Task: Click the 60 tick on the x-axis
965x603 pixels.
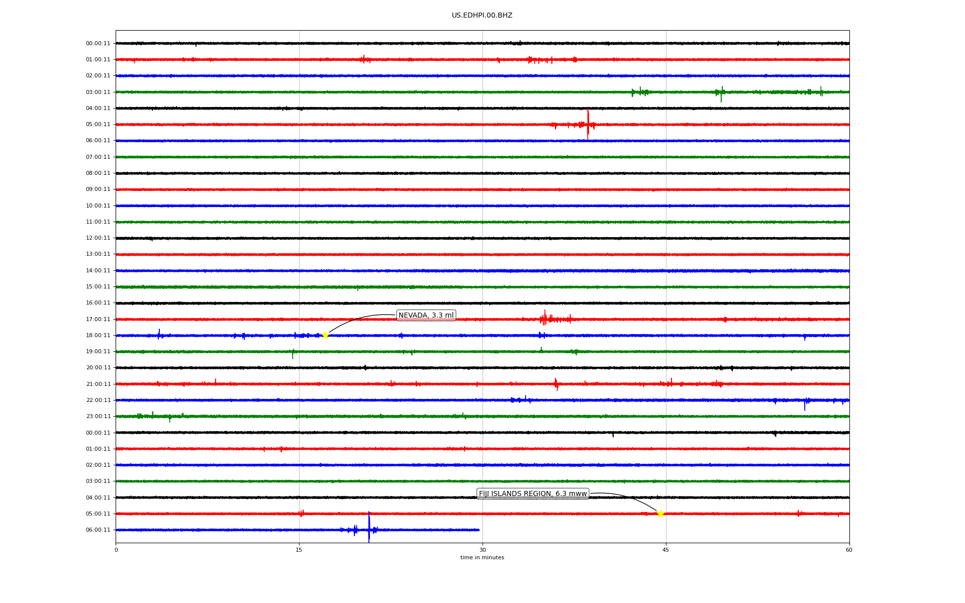Action: [849, 550]
